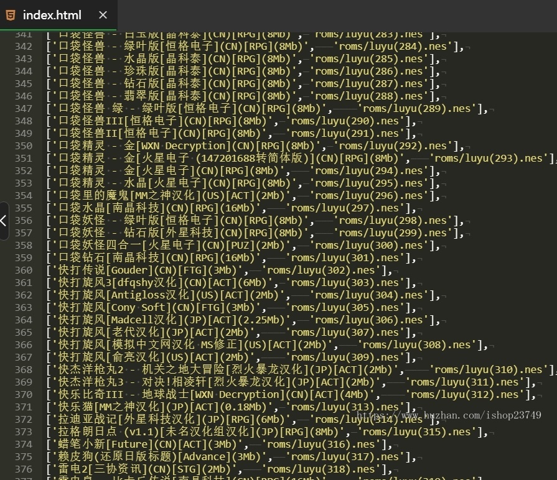Click line number 360
Screen dimensions: 557x480
24,270
